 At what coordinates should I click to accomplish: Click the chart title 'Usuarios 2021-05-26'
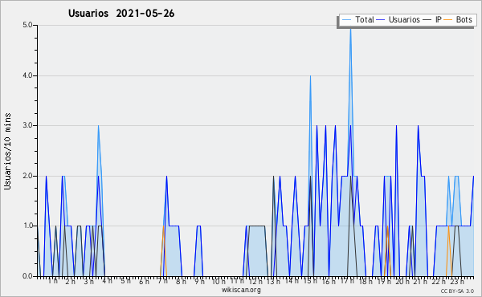pyautogui.click(x=121, y=14)
